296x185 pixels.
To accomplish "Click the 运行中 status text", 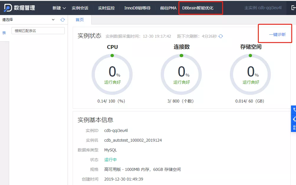I will (x=110, y=160).
